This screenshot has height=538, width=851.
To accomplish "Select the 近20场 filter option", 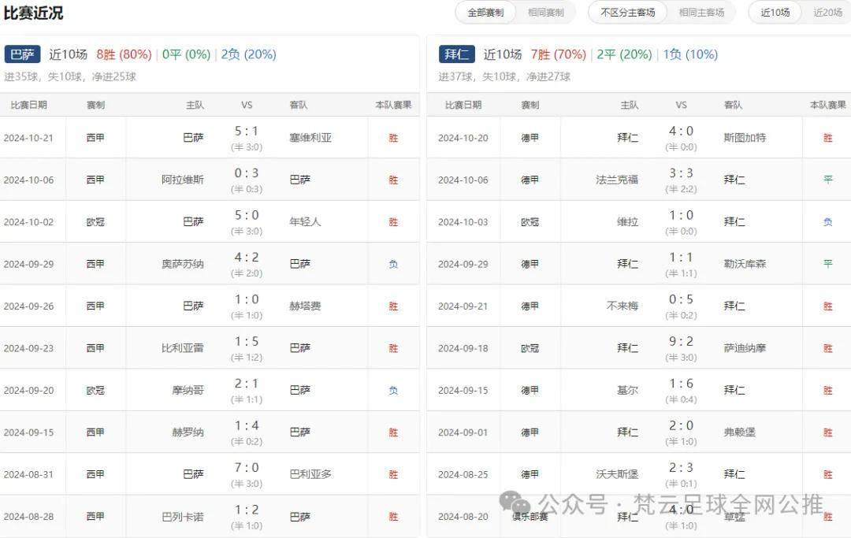I will 826,13.
